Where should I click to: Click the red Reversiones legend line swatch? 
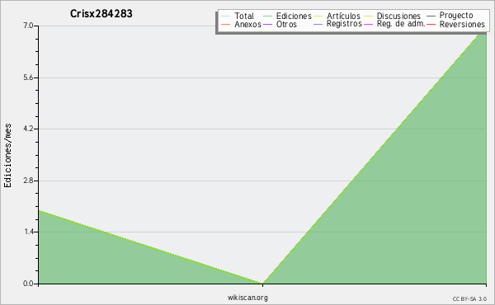[431, 24]
